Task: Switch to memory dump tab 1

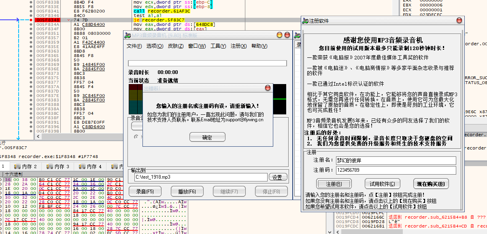Action: 4,167
